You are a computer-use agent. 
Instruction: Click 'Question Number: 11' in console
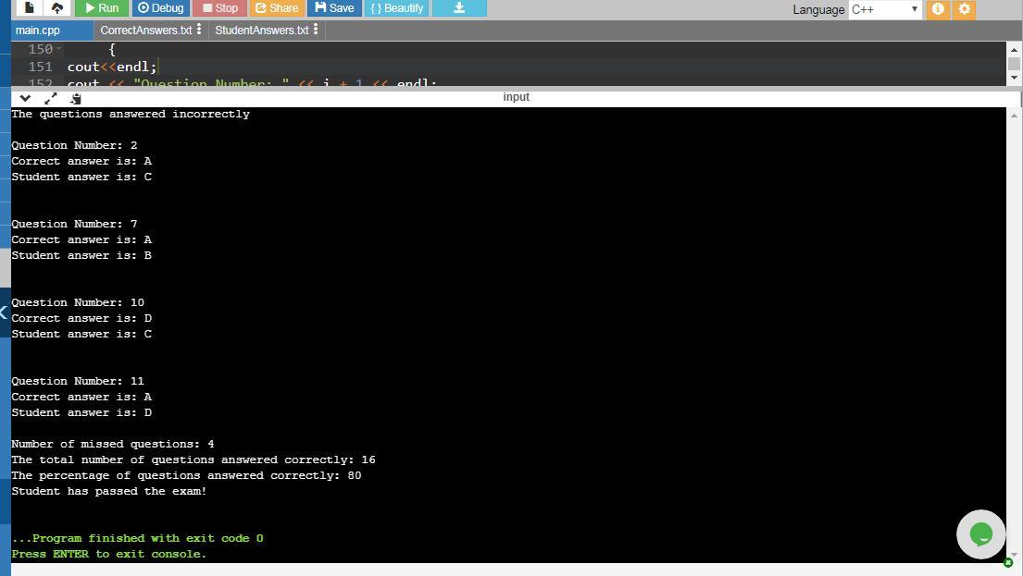pos(78,381)
